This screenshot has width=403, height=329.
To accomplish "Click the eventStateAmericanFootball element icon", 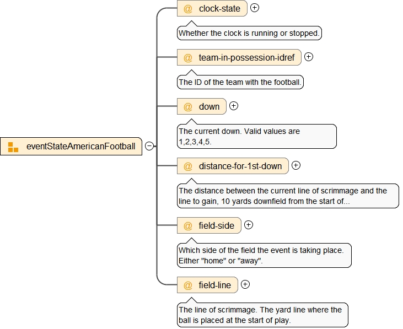I will [x=13, y=147].
